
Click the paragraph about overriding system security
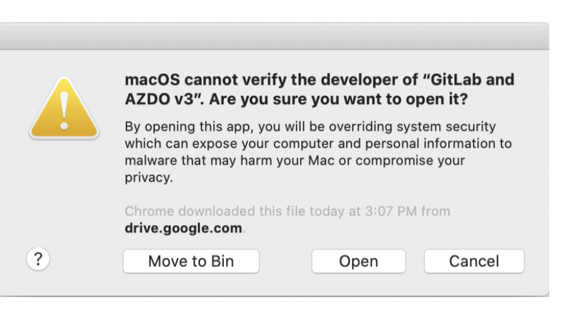click(318, 152)
